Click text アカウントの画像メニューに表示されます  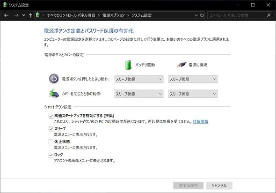(84, 161)
